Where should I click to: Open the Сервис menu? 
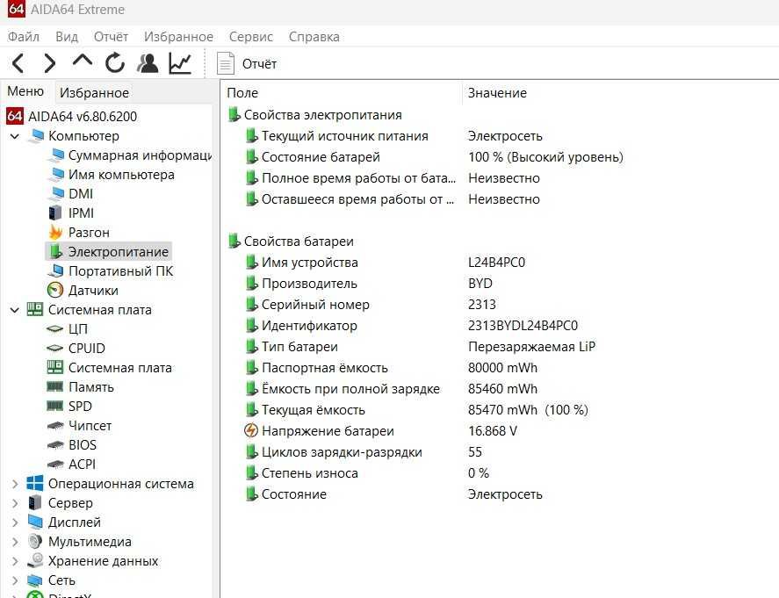click(251, 37)
